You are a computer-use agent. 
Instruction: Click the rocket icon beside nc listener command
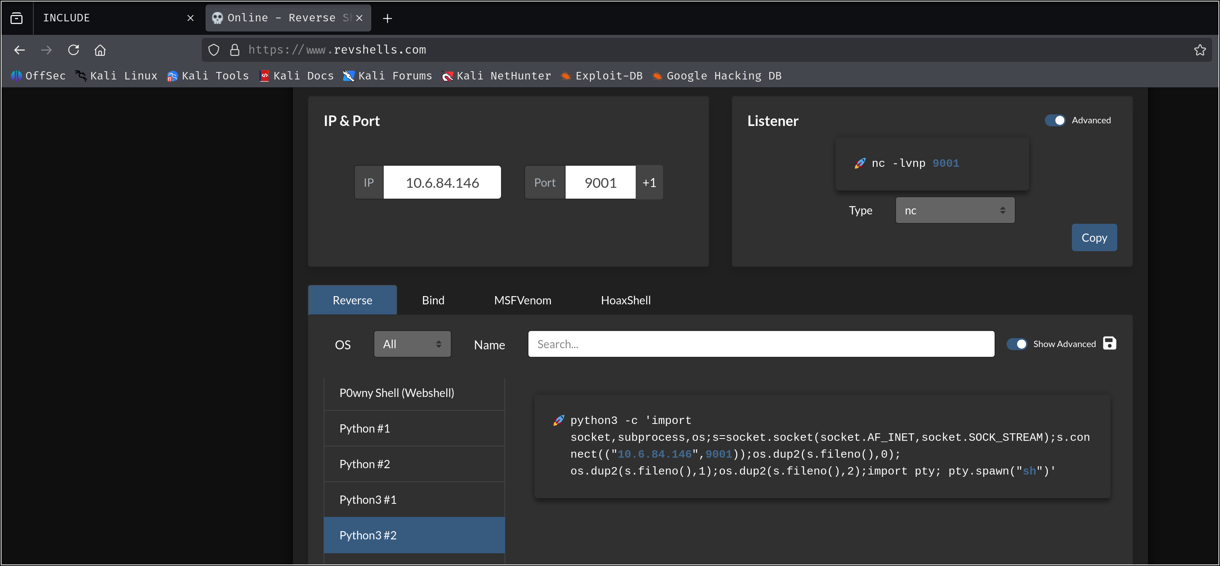(x=860, y=163)
